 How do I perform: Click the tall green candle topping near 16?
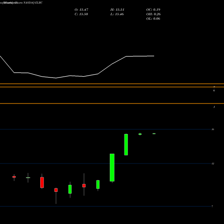[x=126, y=145]
